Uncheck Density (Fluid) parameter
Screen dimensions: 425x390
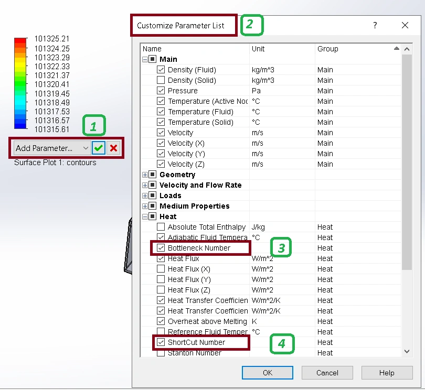click(x=161, y=70)
